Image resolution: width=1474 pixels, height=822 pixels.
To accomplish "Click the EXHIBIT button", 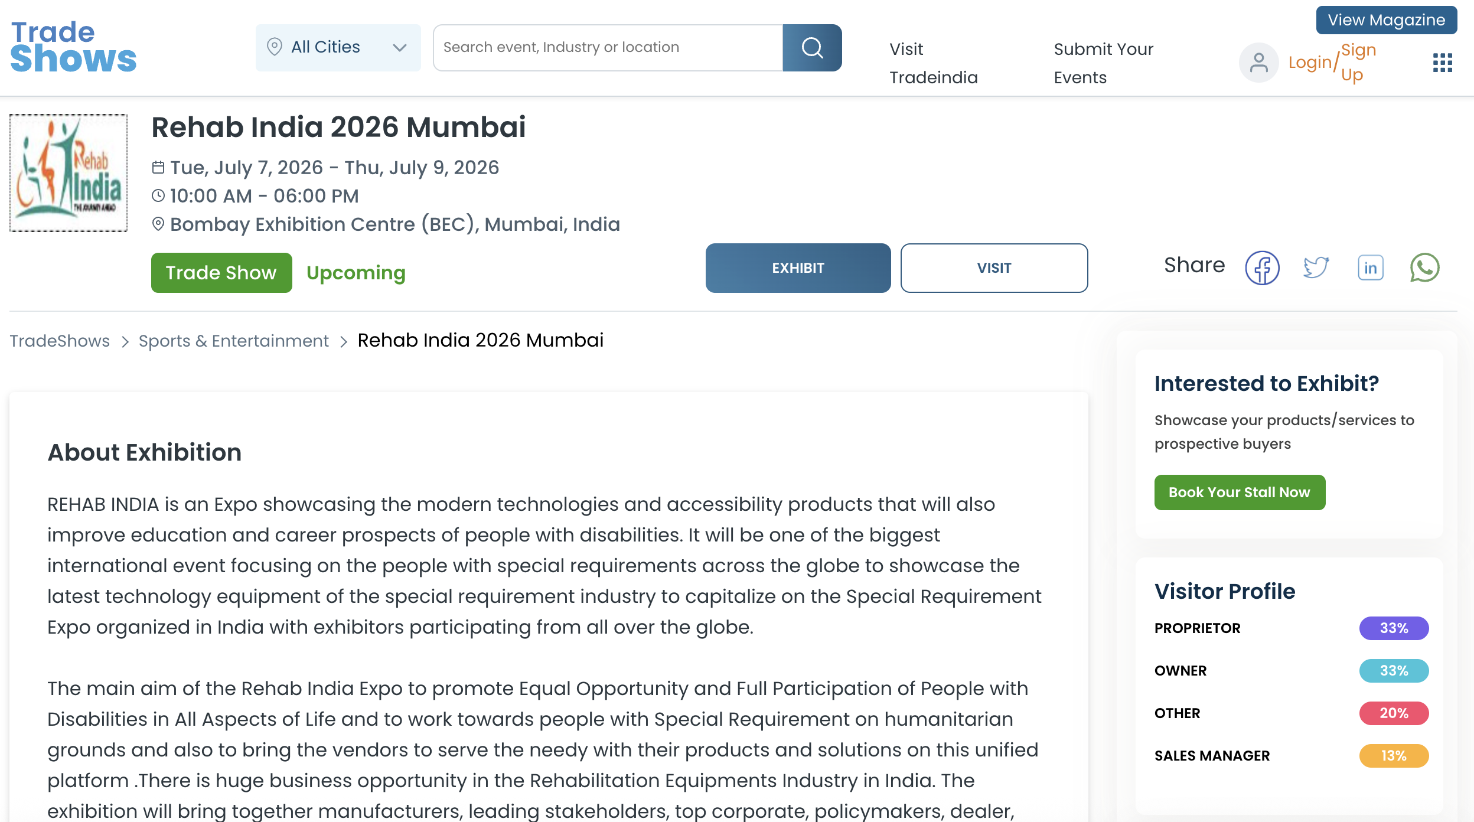I will click(x=798, y=268).
